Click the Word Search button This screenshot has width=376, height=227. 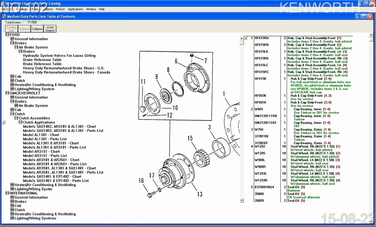tap(50, 29)
